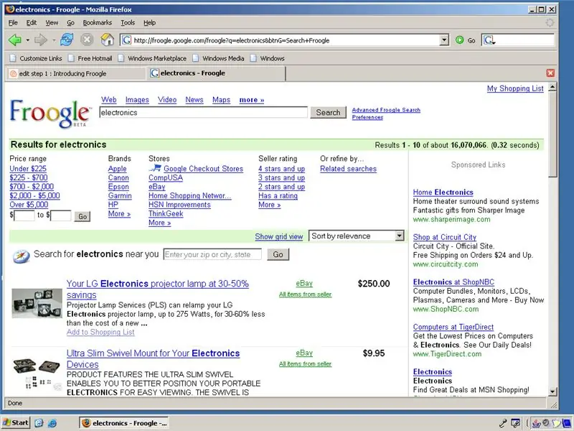Screen dimensions: 574x431
Task: Open the Back button history dropdown arrow
Action: tap(27, 40)
